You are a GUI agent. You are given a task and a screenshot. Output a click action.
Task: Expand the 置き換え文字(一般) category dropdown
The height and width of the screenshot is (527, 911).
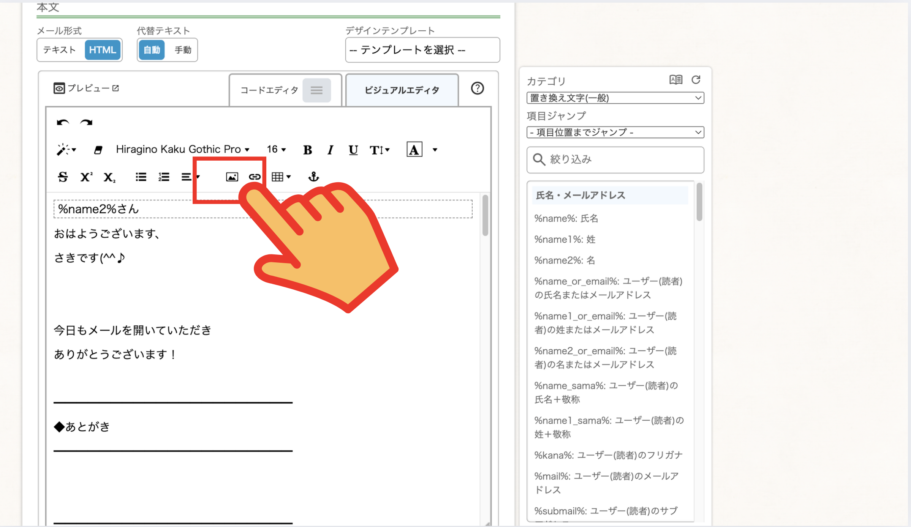tap(615, 98)
